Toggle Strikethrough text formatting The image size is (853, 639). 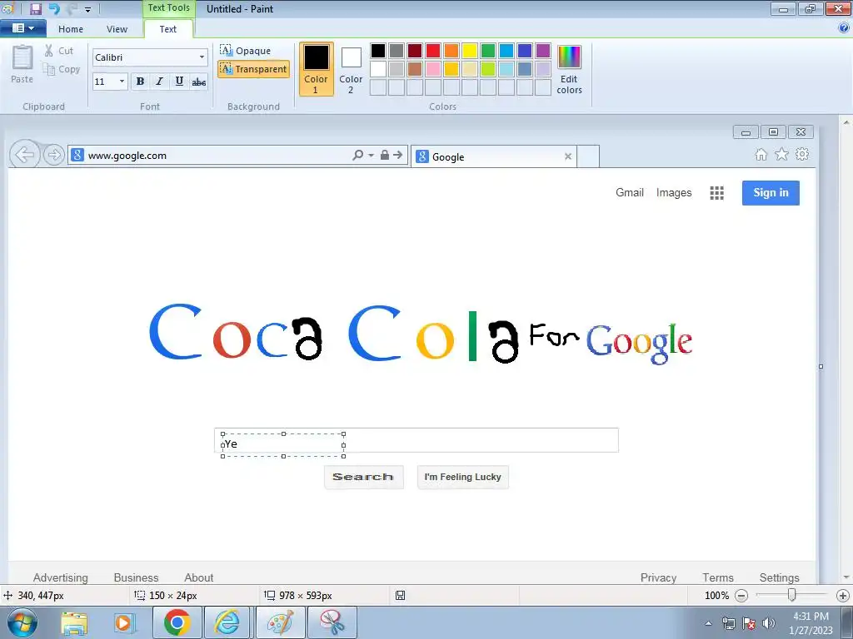point(199,82)
